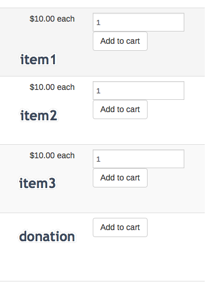The width and height of the screenshot is (217, 306).
Task: Open the item3 product title
Action: click(x=37, y=183)
